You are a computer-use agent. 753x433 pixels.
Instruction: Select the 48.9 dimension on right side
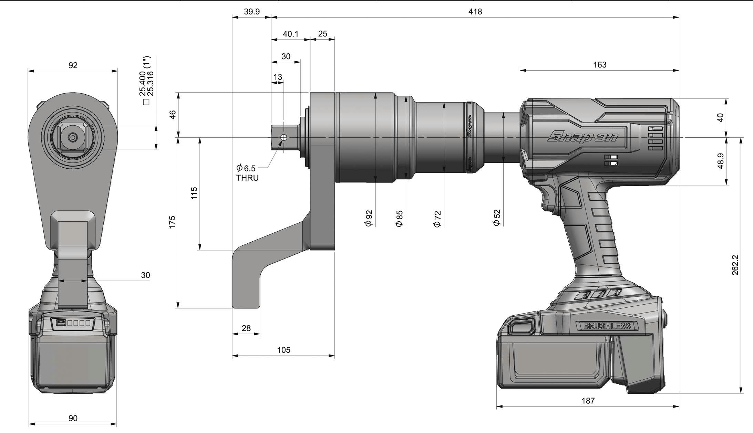[x=720, y=161]
